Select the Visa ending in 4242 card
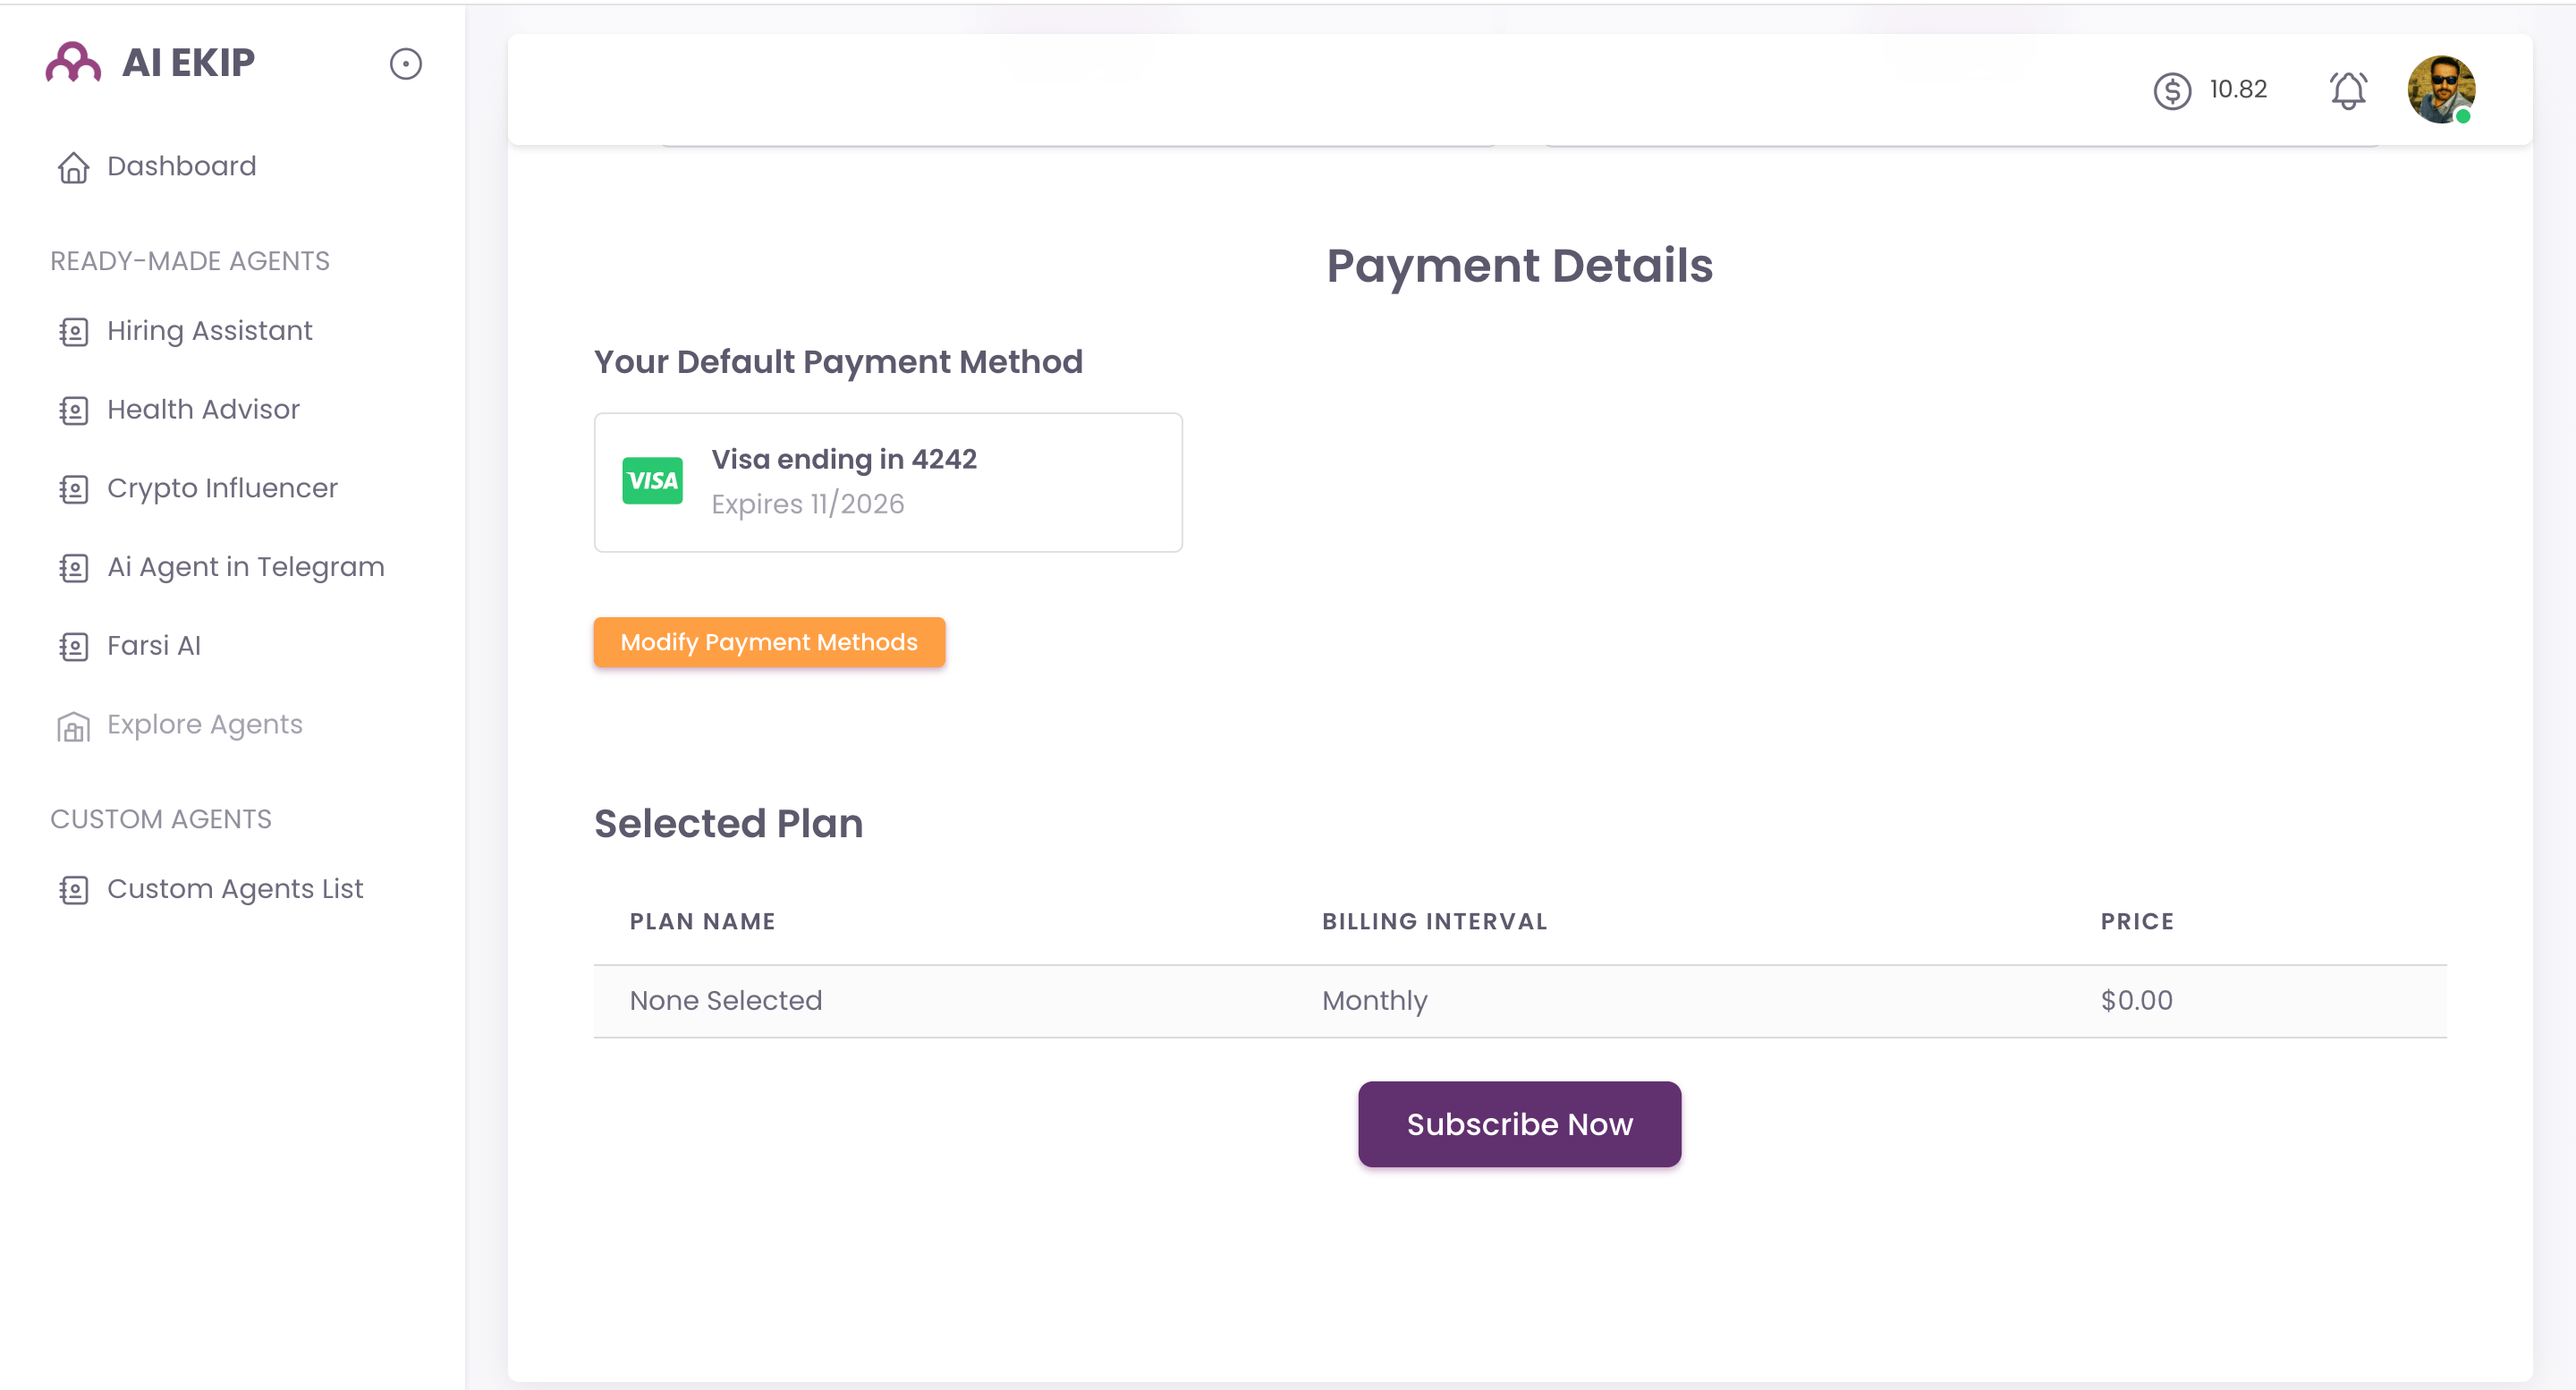2576x1390 pixels. coord(888,482)
